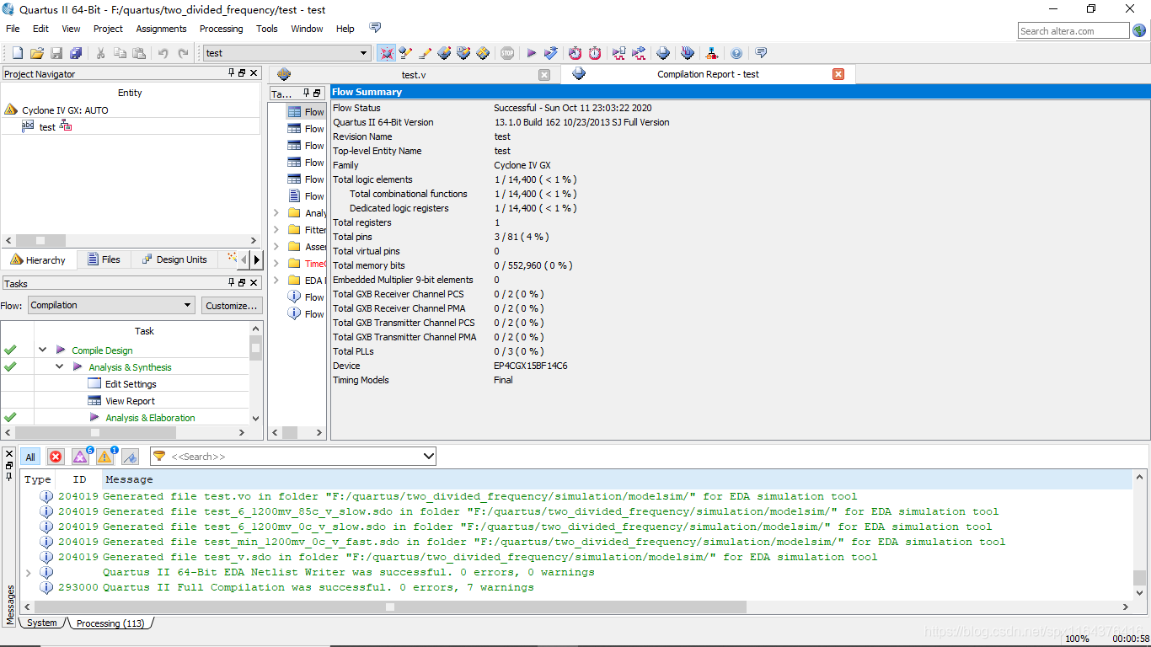Select Device EP4CGX15BF14C6 value
This screenshot has width=1151, height=647.
click(x=530, y=366)
